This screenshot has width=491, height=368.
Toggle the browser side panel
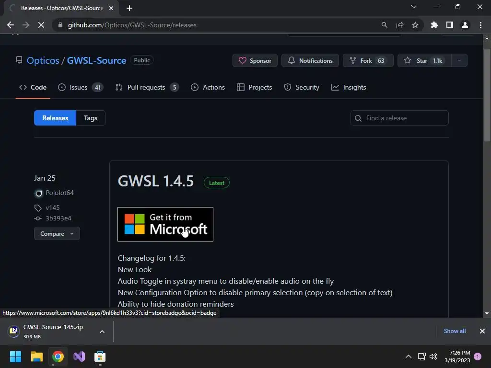tap(450, 25)
